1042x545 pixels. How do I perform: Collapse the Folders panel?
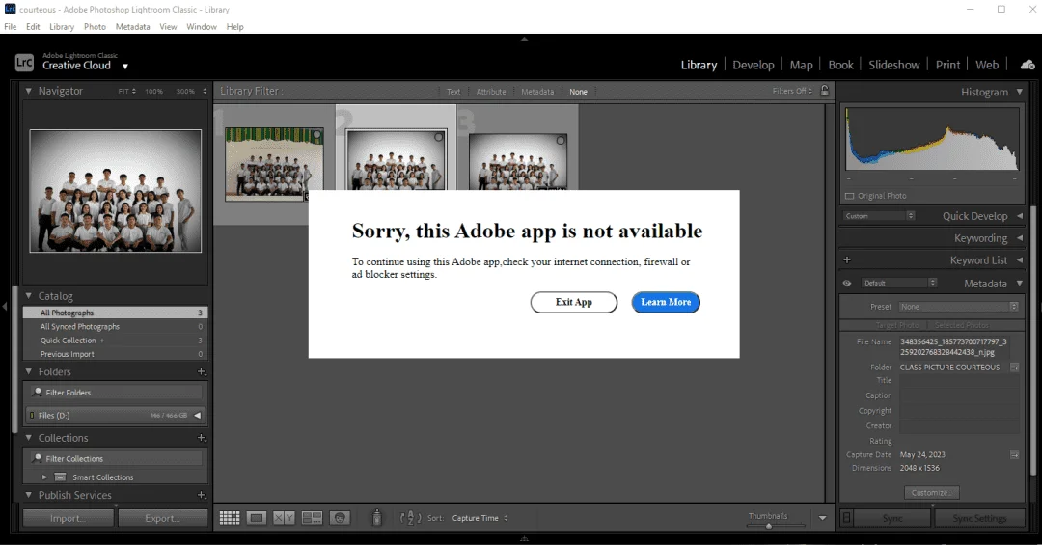point(29,371)
